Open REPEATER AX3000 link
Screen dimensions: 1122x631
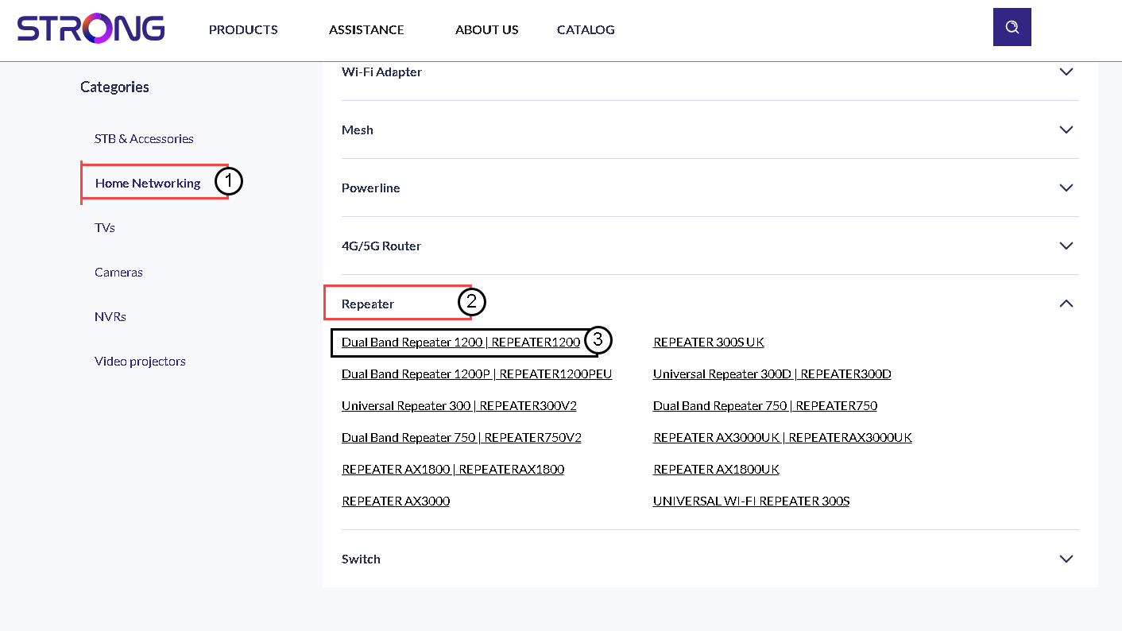[396, 501]
